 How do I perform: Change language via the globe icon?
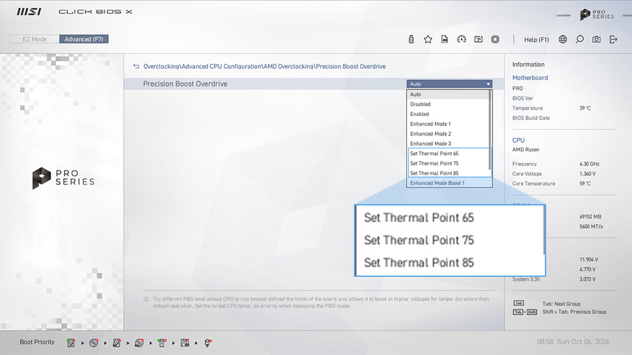pos(562,39)
